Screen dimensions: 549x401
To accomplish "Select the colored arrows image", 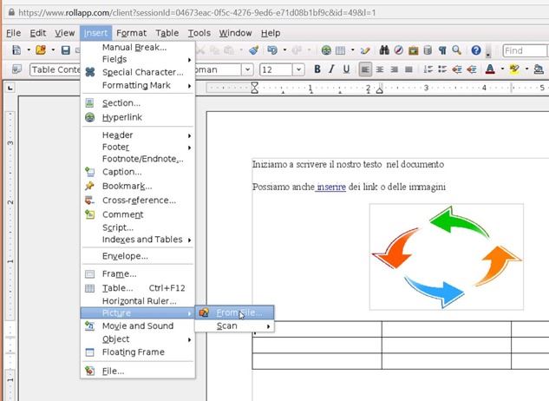I will (447, 257).
